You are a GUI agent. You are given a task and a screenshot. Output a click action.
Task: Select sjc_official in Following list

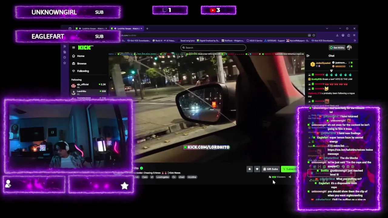[89, 85]
